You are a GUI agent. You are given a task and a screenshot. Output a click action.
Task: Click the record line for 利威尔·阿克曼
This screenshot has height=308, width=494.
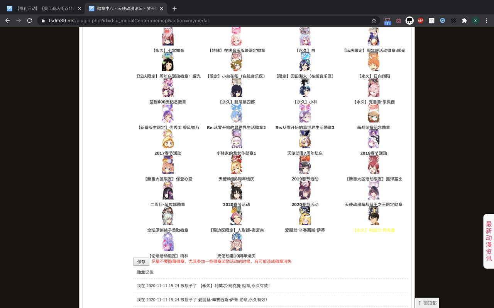coord(203,286)
